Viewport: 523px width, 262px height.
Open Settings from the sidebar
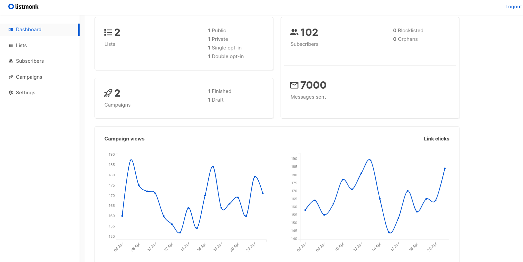click(26, 93)
